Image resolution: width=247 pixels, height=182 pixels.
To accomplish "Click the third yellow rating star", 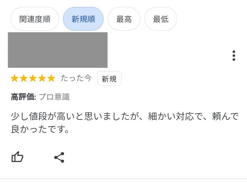I will (33, 78).
